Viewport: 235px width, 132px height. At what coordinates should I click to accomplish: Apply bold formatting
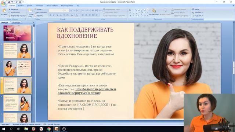click(x=51, y=15)
